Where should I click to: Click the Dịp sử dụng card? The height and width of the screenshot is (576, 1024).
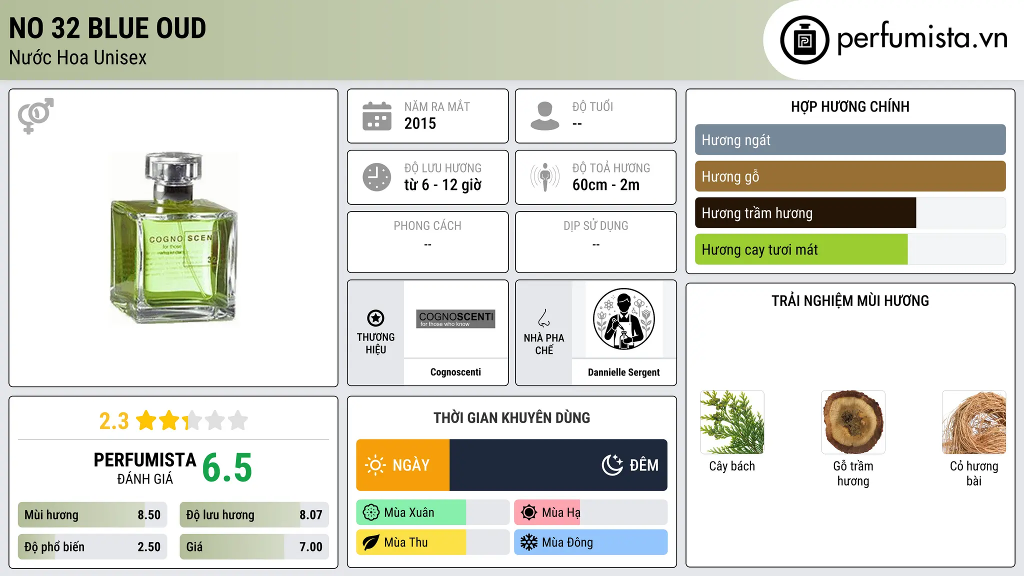tap(595, 242)
